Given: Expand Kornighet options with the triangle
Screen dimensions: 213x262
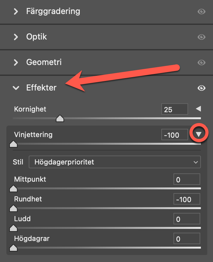Looking at the screenshot, I should pos(198,109).
